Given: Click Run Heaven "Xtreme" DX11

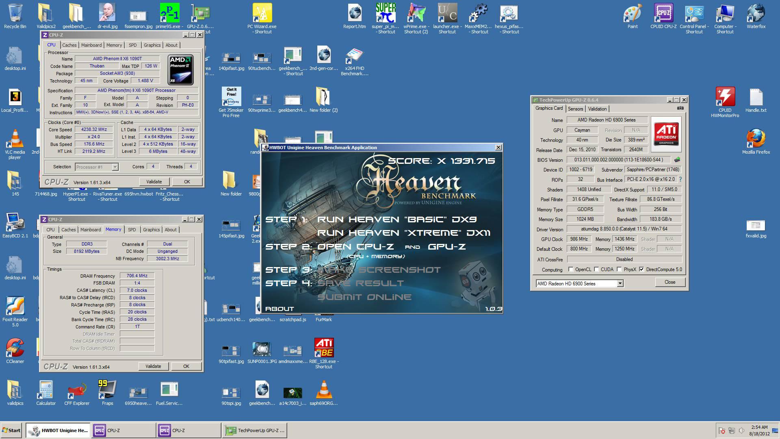Looking at the screenshot, I should tap(403, 233).
